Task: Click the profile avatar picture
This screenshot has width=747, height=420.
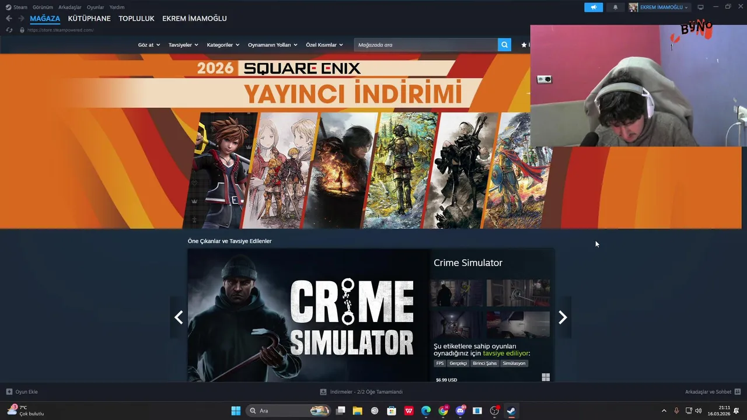Action: [633, 7]
